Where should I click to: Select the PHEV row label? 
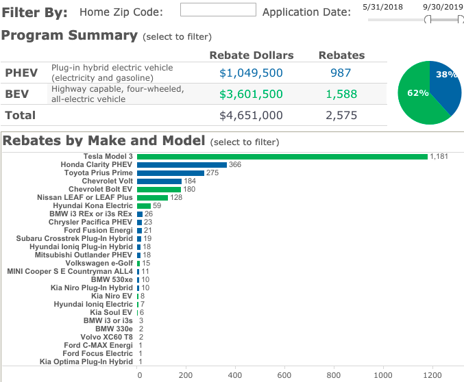(21, 73)
